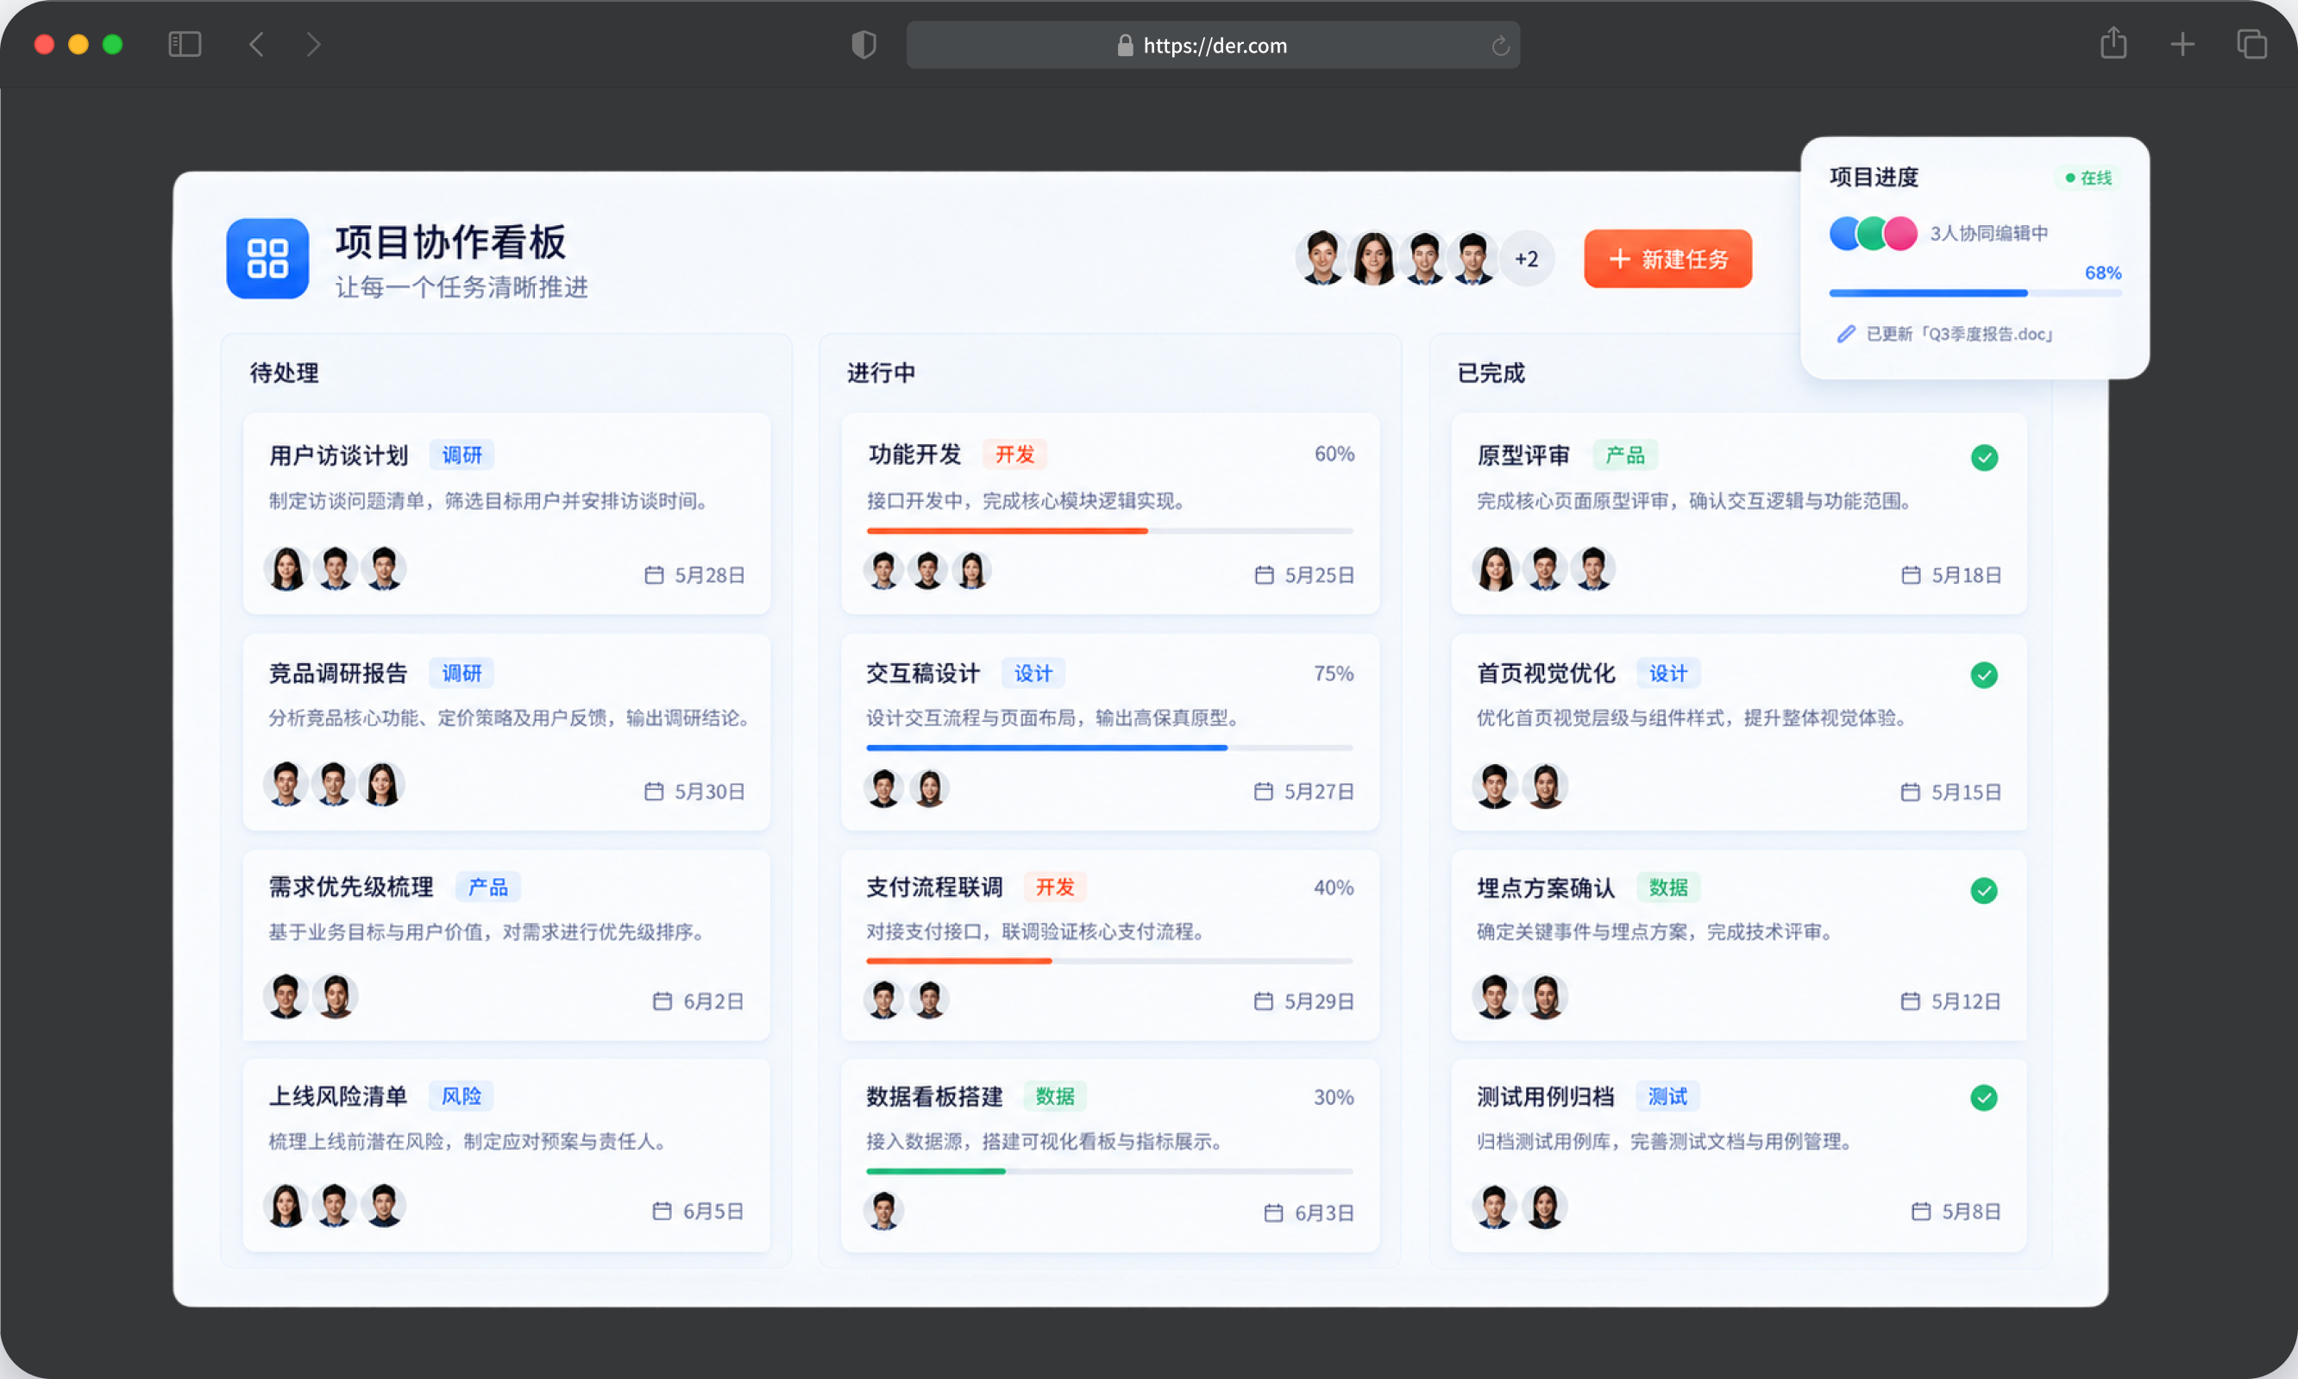The width and height of the screenshot is (2298, 1379).
Task: Open the 数据看板搭建 task card title
Action: (x=934, y=1096)
